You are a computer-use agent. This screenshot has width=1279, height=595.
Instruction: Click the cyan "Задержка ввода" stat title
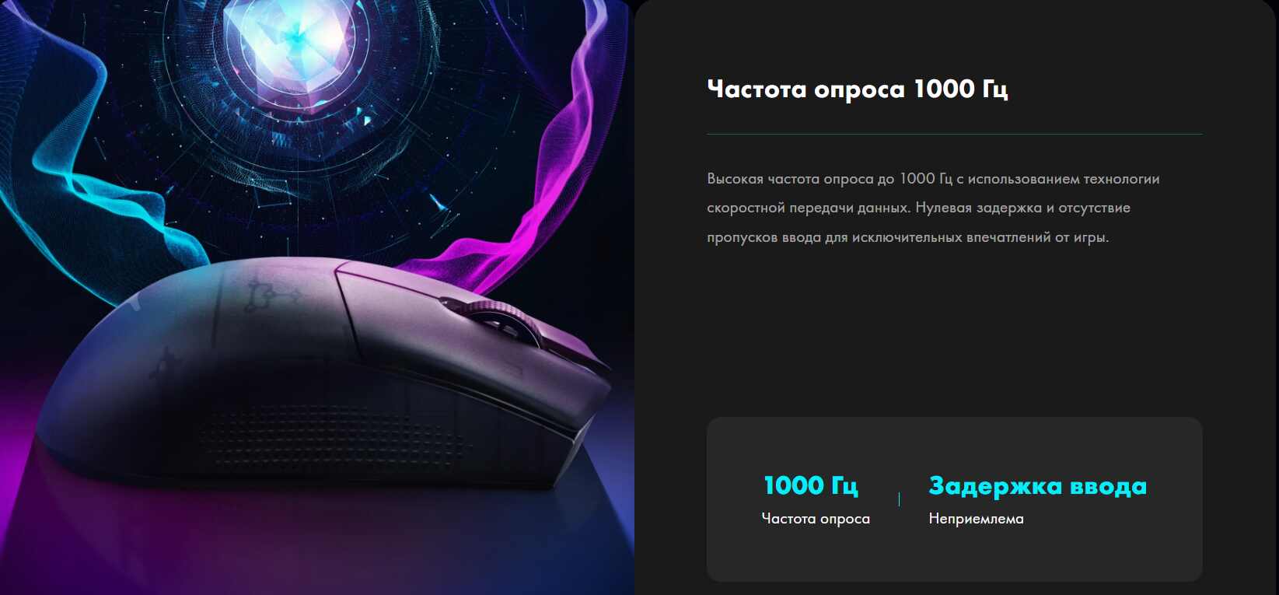coord(1037,486)
